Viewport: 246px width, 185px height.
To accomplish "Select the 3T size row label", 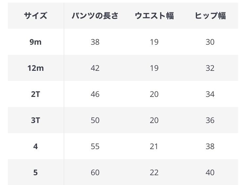I will tap(35, 120).
